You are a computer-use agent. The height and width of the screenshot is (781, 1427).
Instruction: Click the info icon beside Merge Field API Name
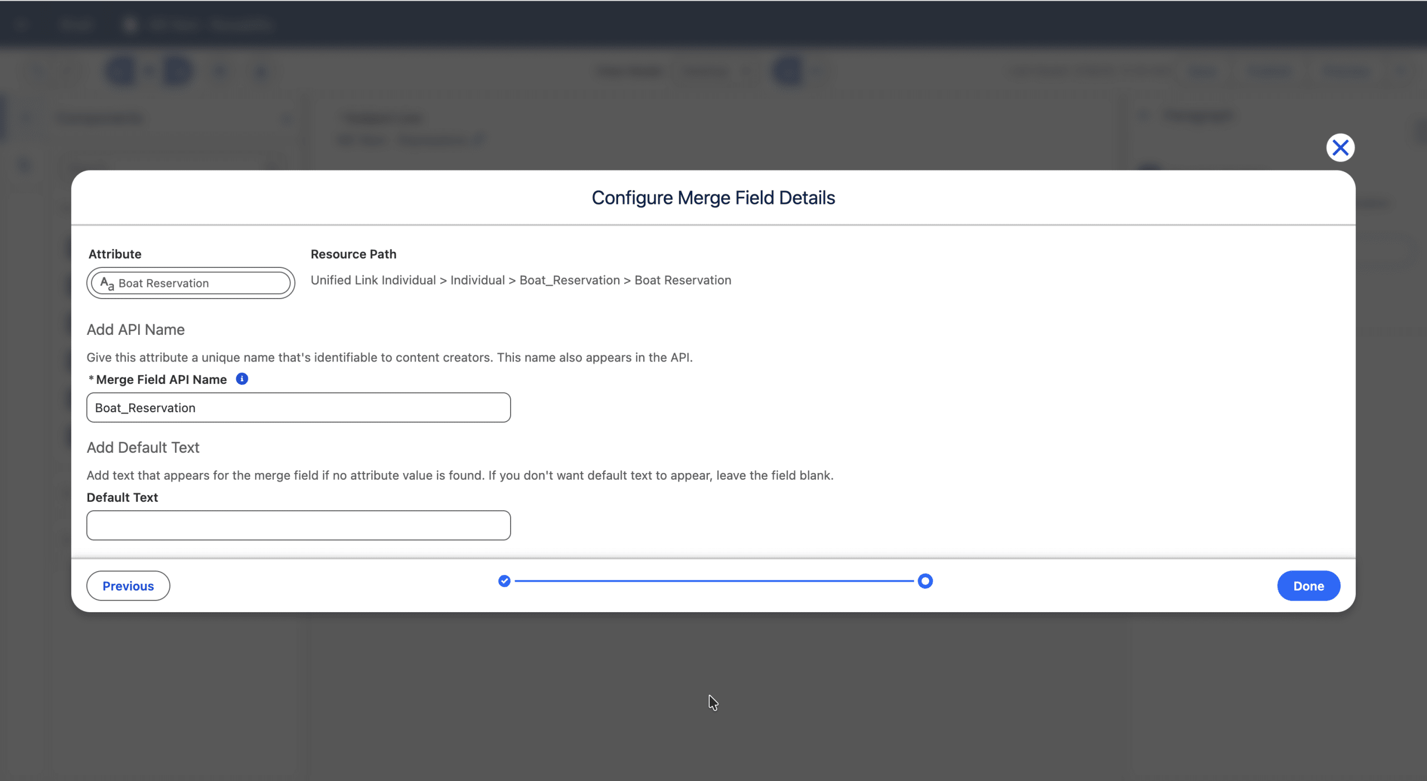point(242,379)
